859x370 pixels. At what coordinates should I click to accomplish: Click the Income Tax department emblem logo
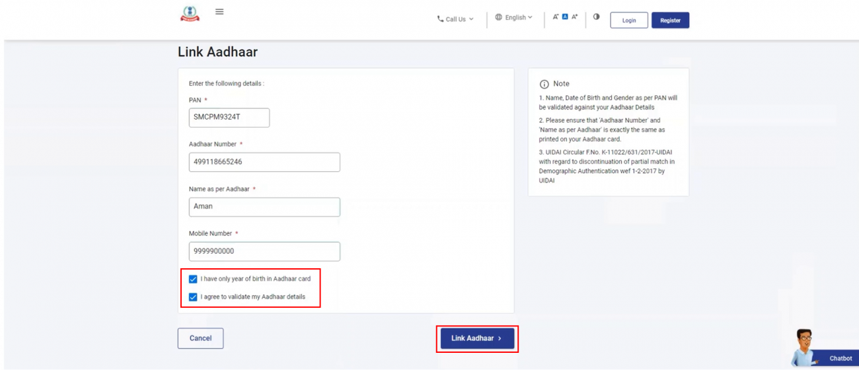click(x=189, y=14)
